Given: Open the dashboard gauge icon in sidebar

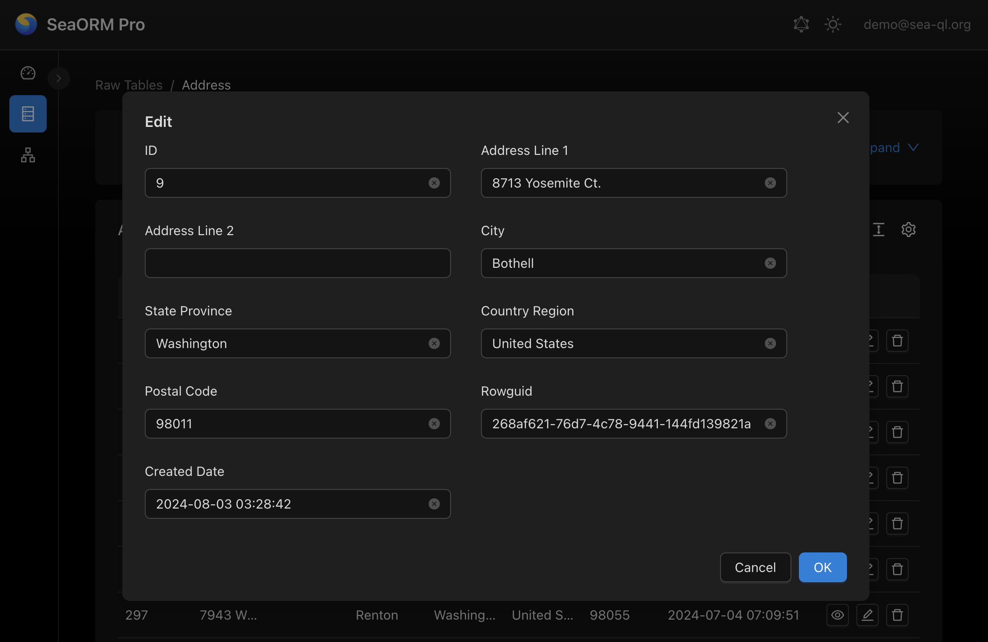Looking at the screenshot, I should 28,73.
